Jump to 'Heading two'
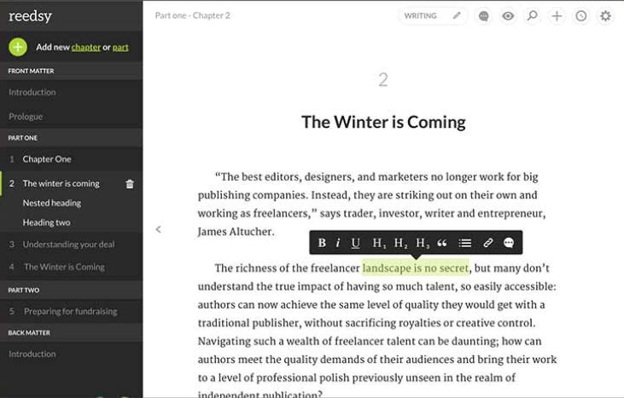This screenshot has width=624, height=398. pyautogui.click(x=46, y=222)
